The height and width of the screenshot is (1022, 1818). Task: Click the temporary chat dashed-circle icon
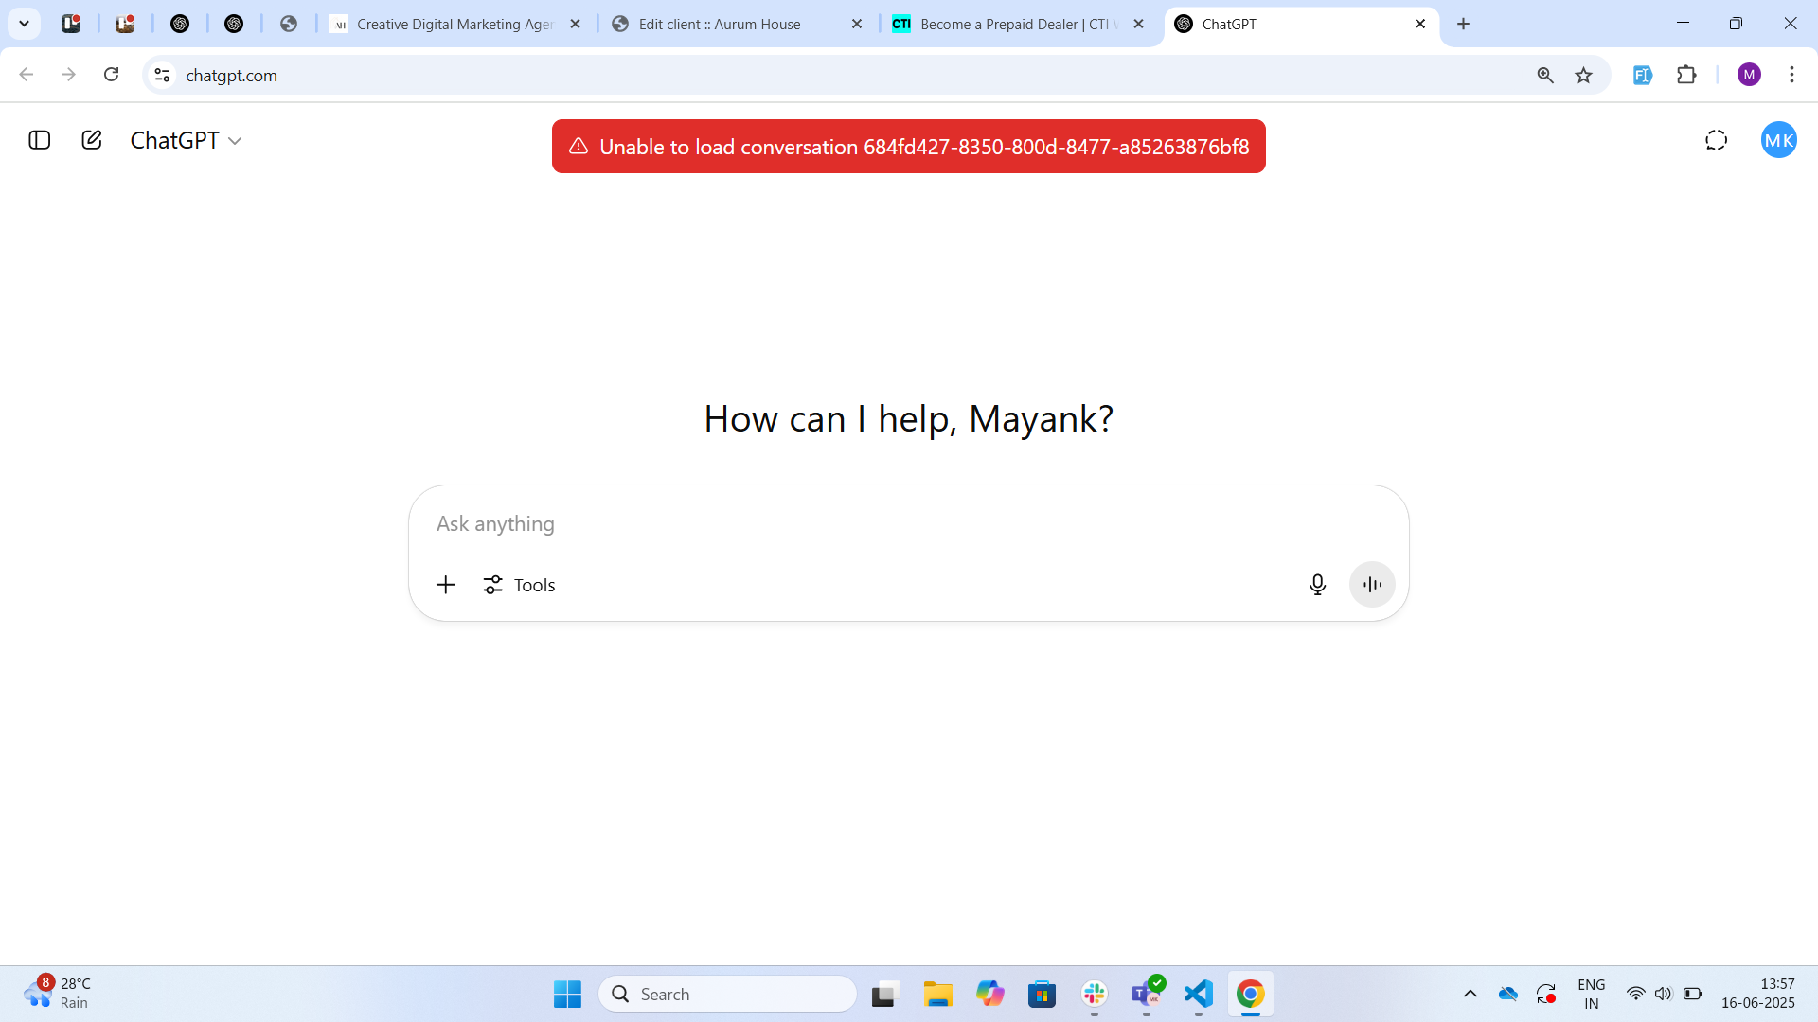(x=1716, y=140)
